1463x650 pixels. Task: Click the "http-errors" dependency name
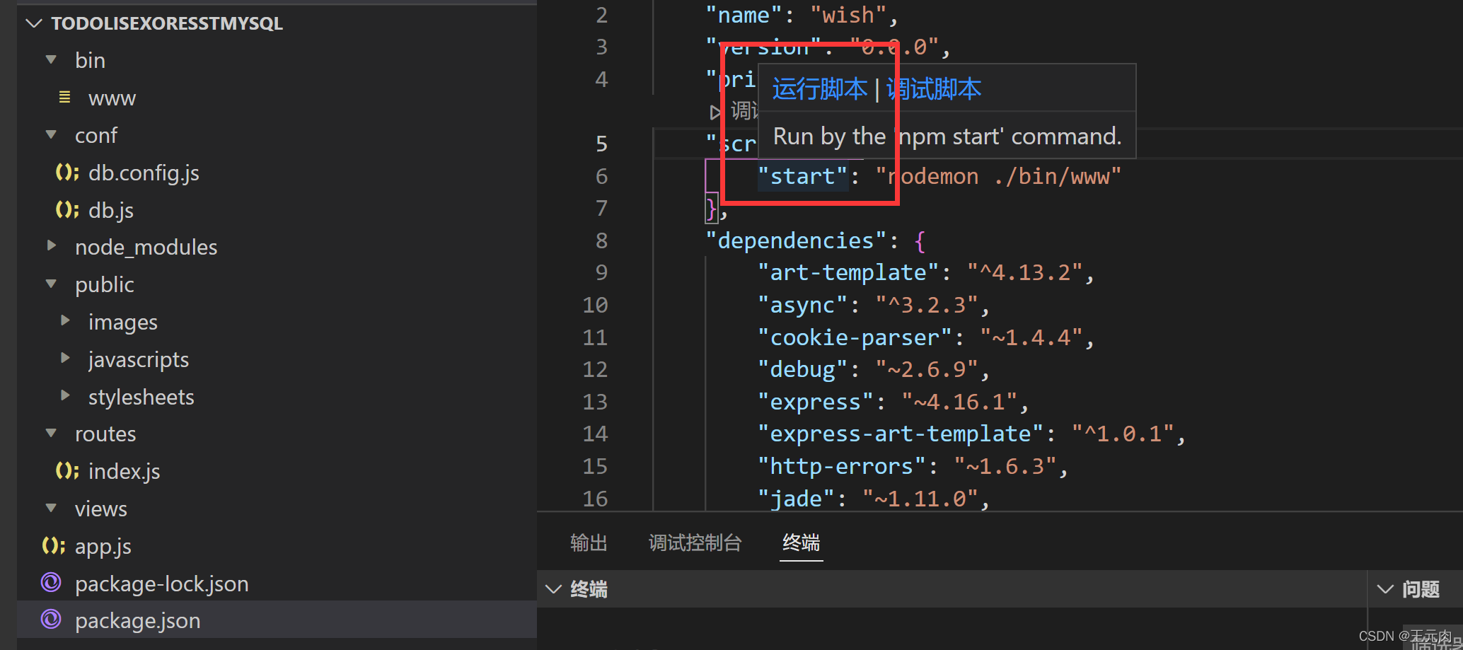pos(842,466)
